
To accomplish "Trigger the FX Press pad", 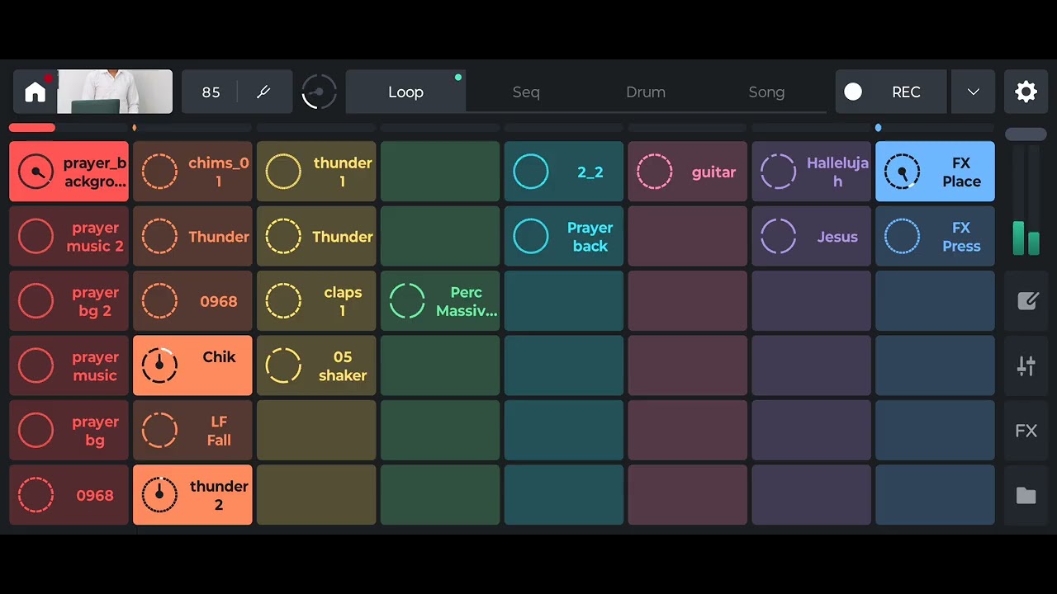I will (x=935, y=237).
